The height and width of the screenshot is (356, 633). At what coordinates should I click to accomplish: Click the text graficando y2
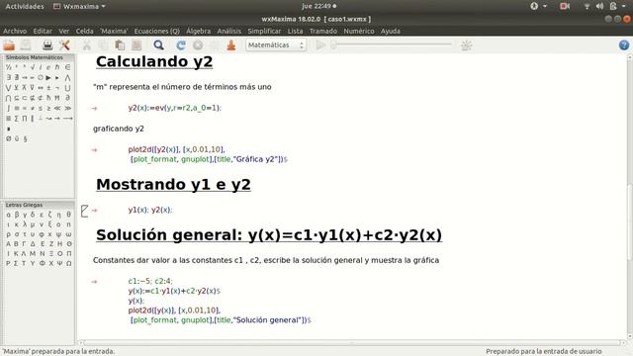[119, 129]
